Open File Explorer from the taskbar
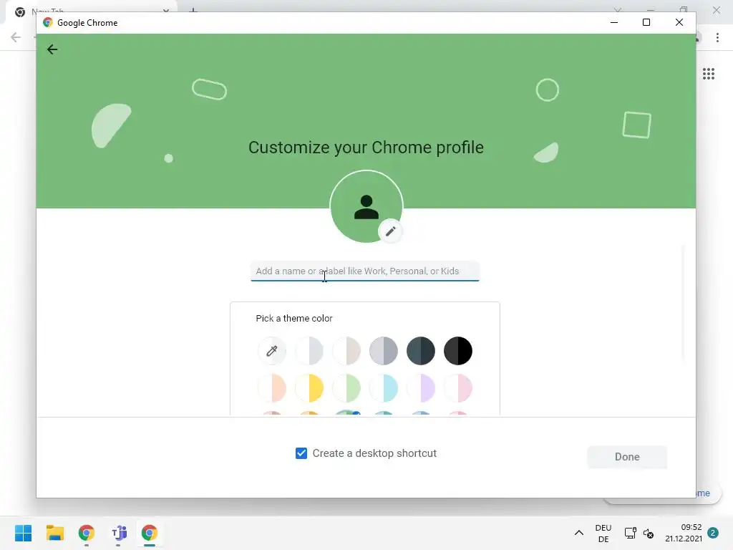This screenshot has height=550, width=733. 54,533
